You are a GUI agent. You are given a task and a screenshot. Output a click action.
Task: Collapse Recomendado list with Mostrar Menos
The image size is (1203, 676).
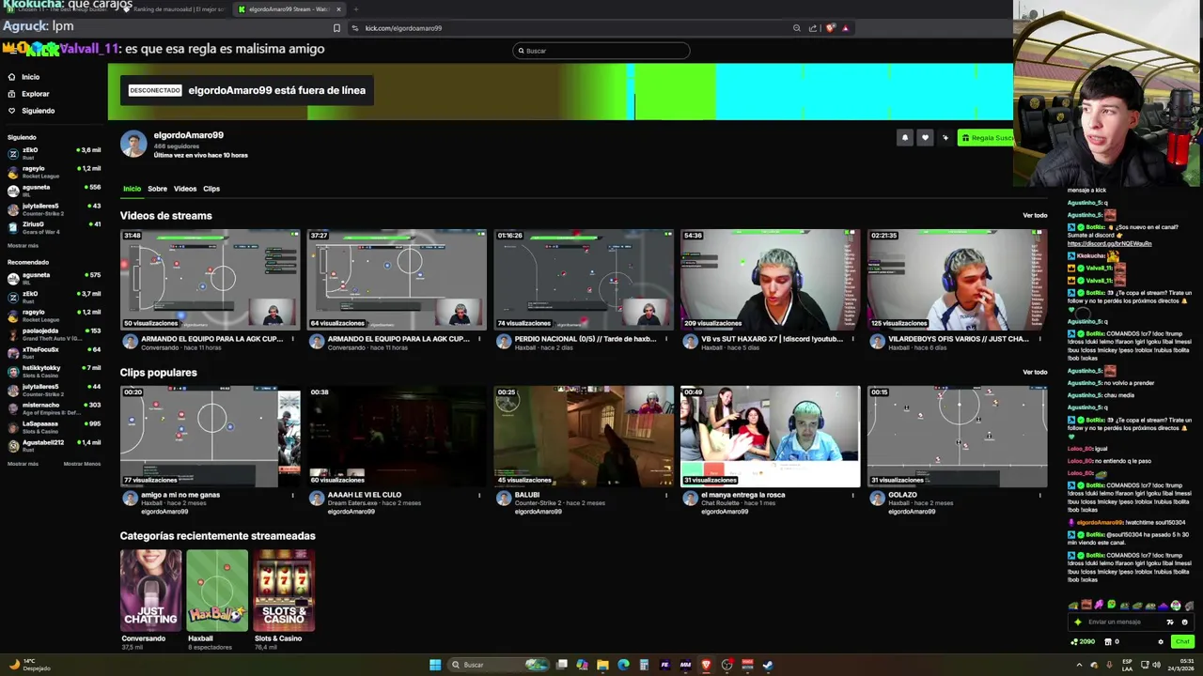coord(82,464)
